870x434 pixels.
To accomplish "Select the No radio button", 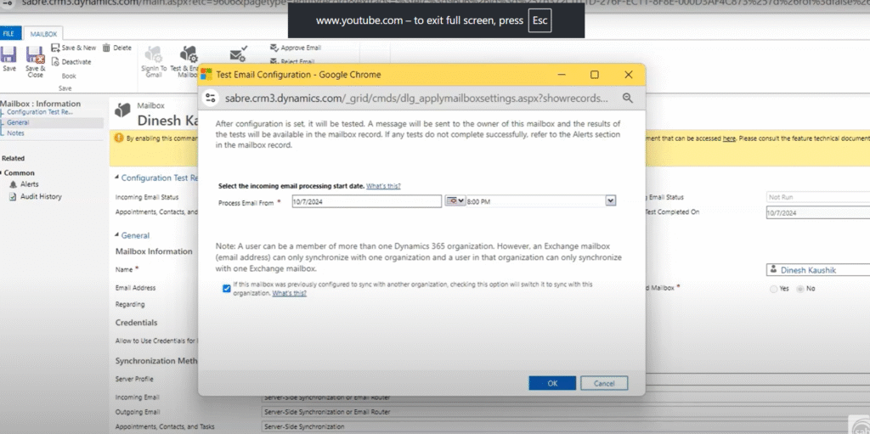I will pyautogui.click(x=800, y=289).
